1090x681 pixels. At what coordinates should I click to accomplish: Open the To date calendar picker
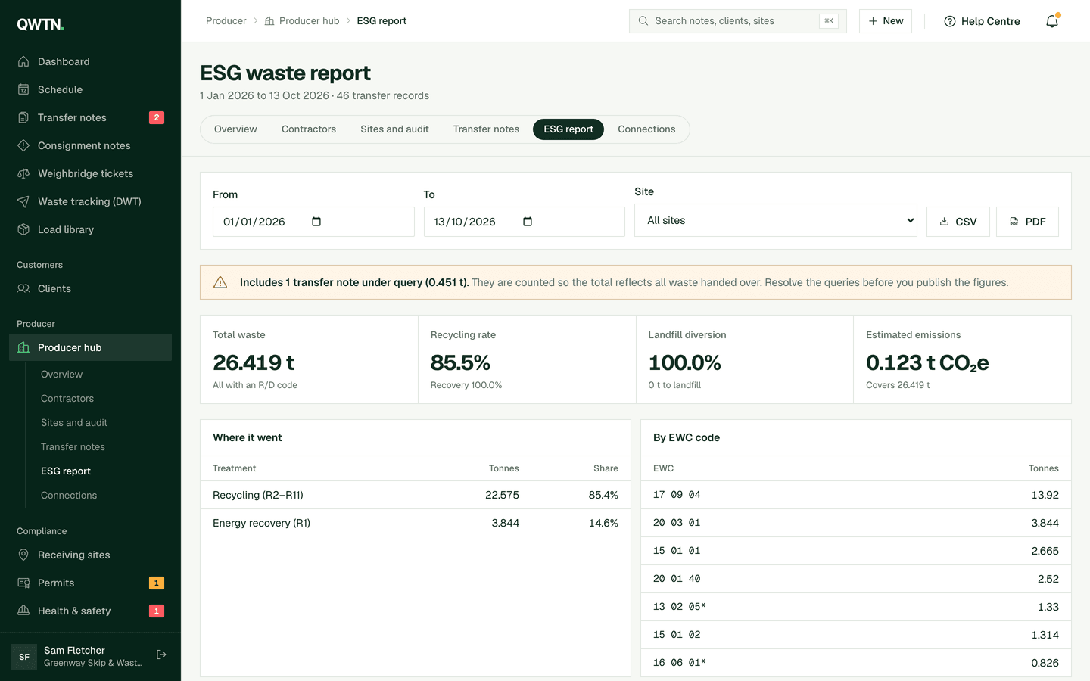[528, 222]
